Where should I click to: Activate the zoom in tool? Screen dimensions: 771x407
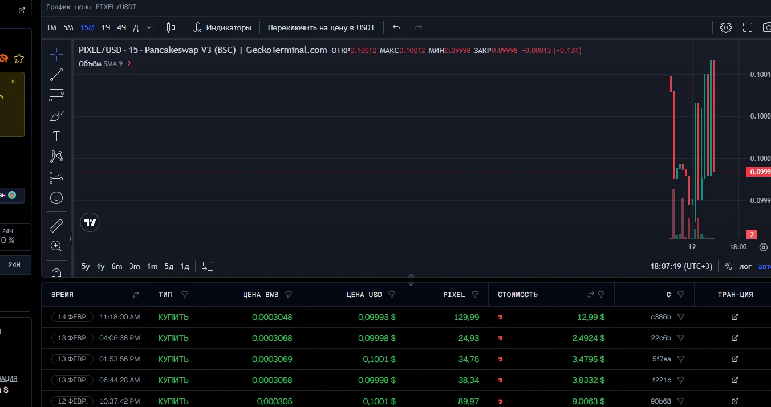(x=56, y=246)
